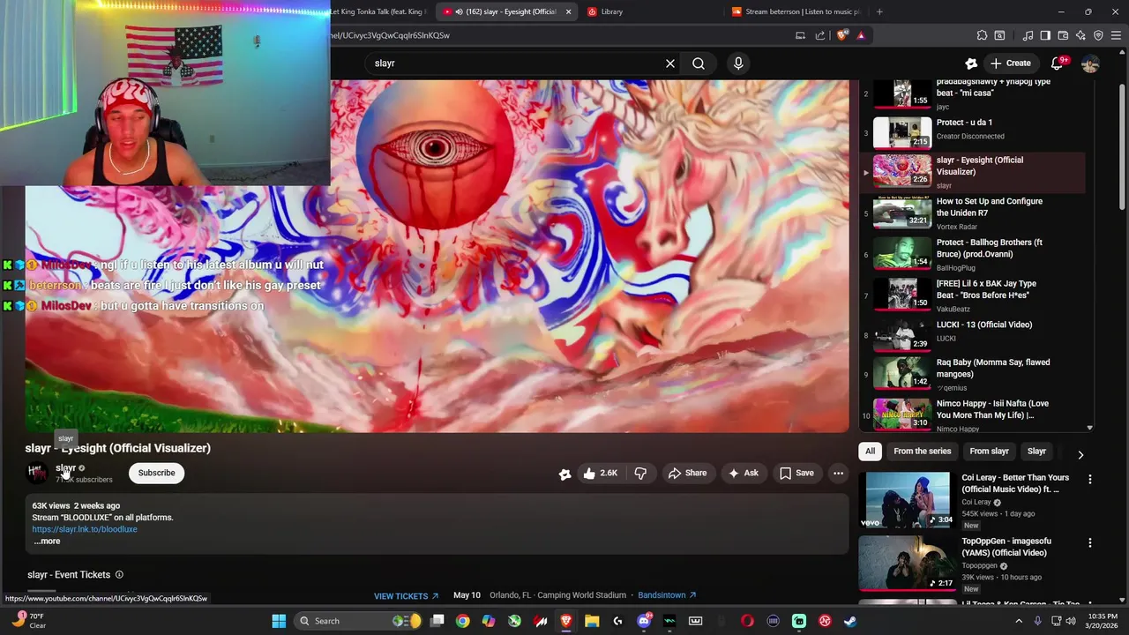Open browser extensions puzzle icon
The width and height of the screenshot is (1129, 635).
tap(982, 35)
